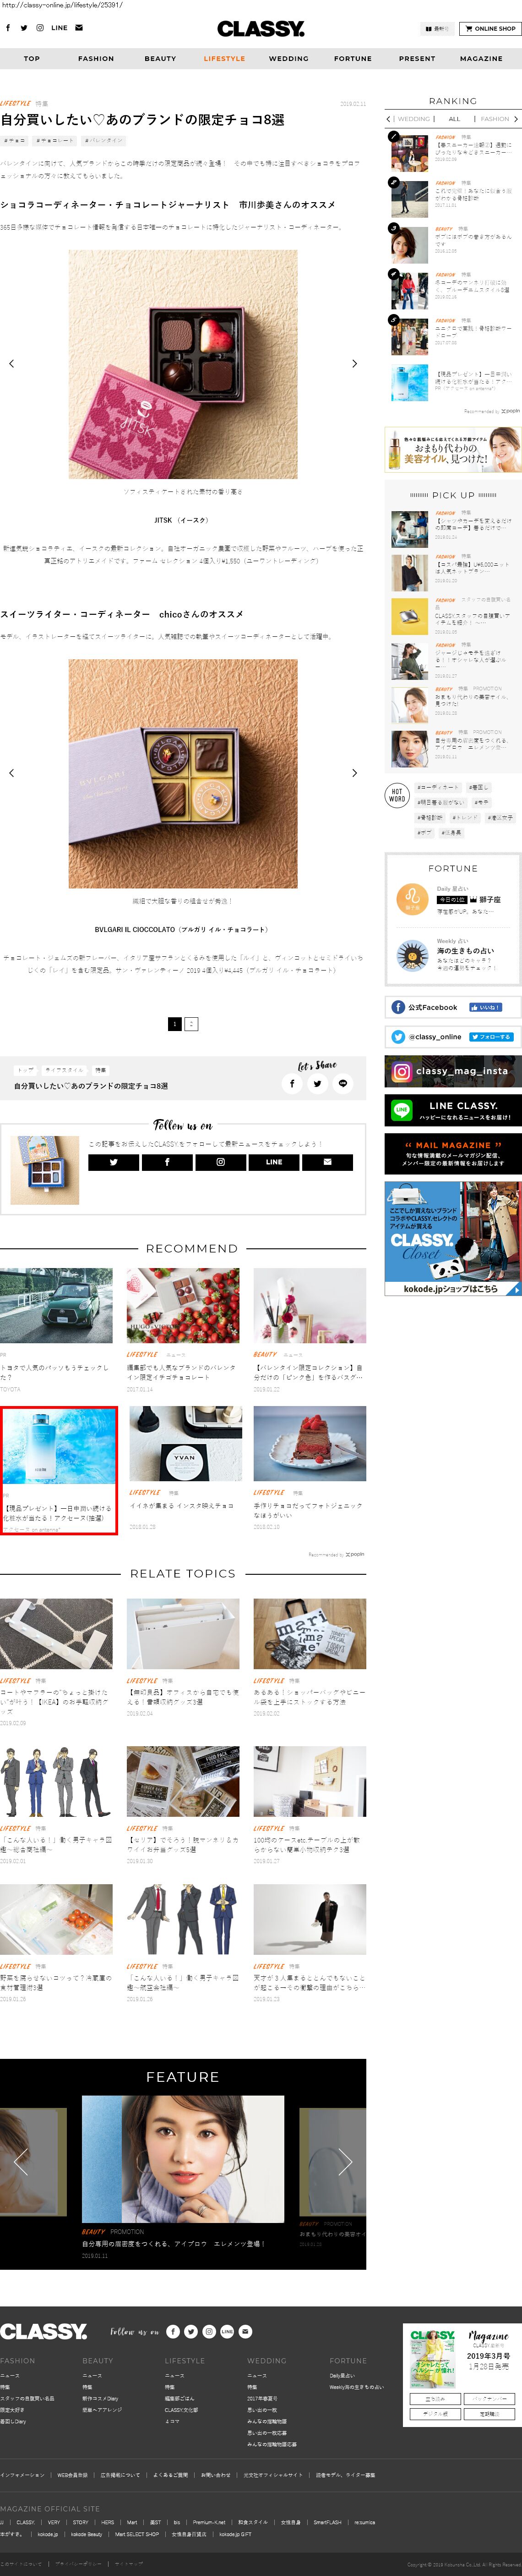The width and height of the screenshot is (522, 2576).
Task: Open the @classy_online Twitter sidebar banner
Action: coord(453,1037)
